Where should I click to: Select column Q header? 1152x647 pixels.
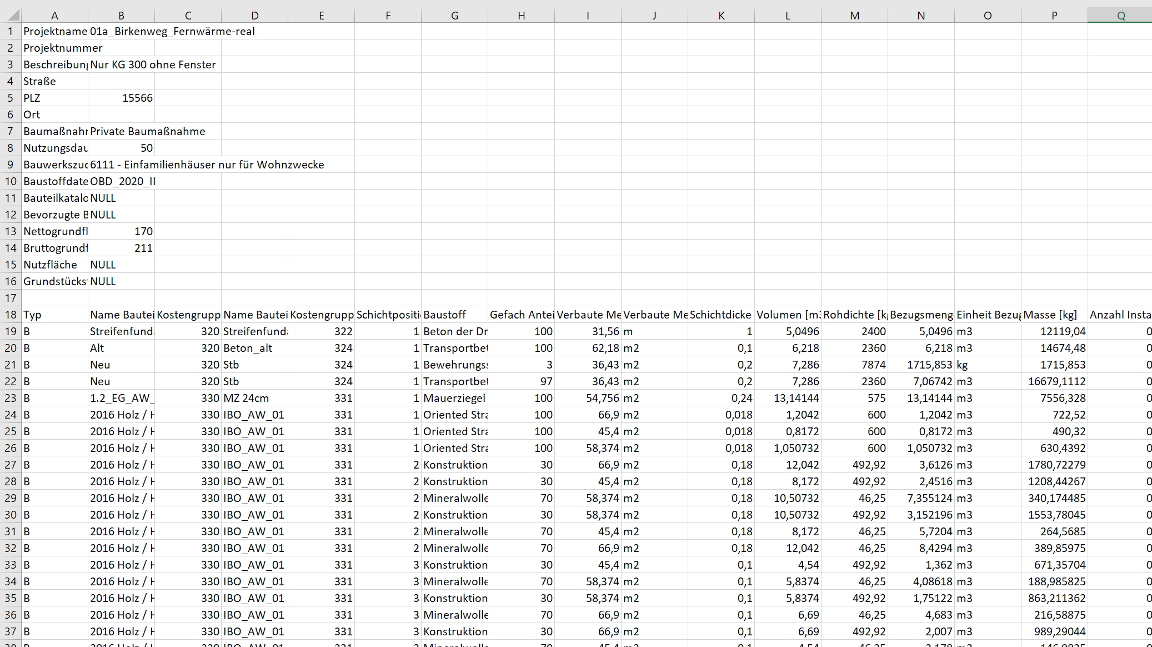(x=1120, y=15)
